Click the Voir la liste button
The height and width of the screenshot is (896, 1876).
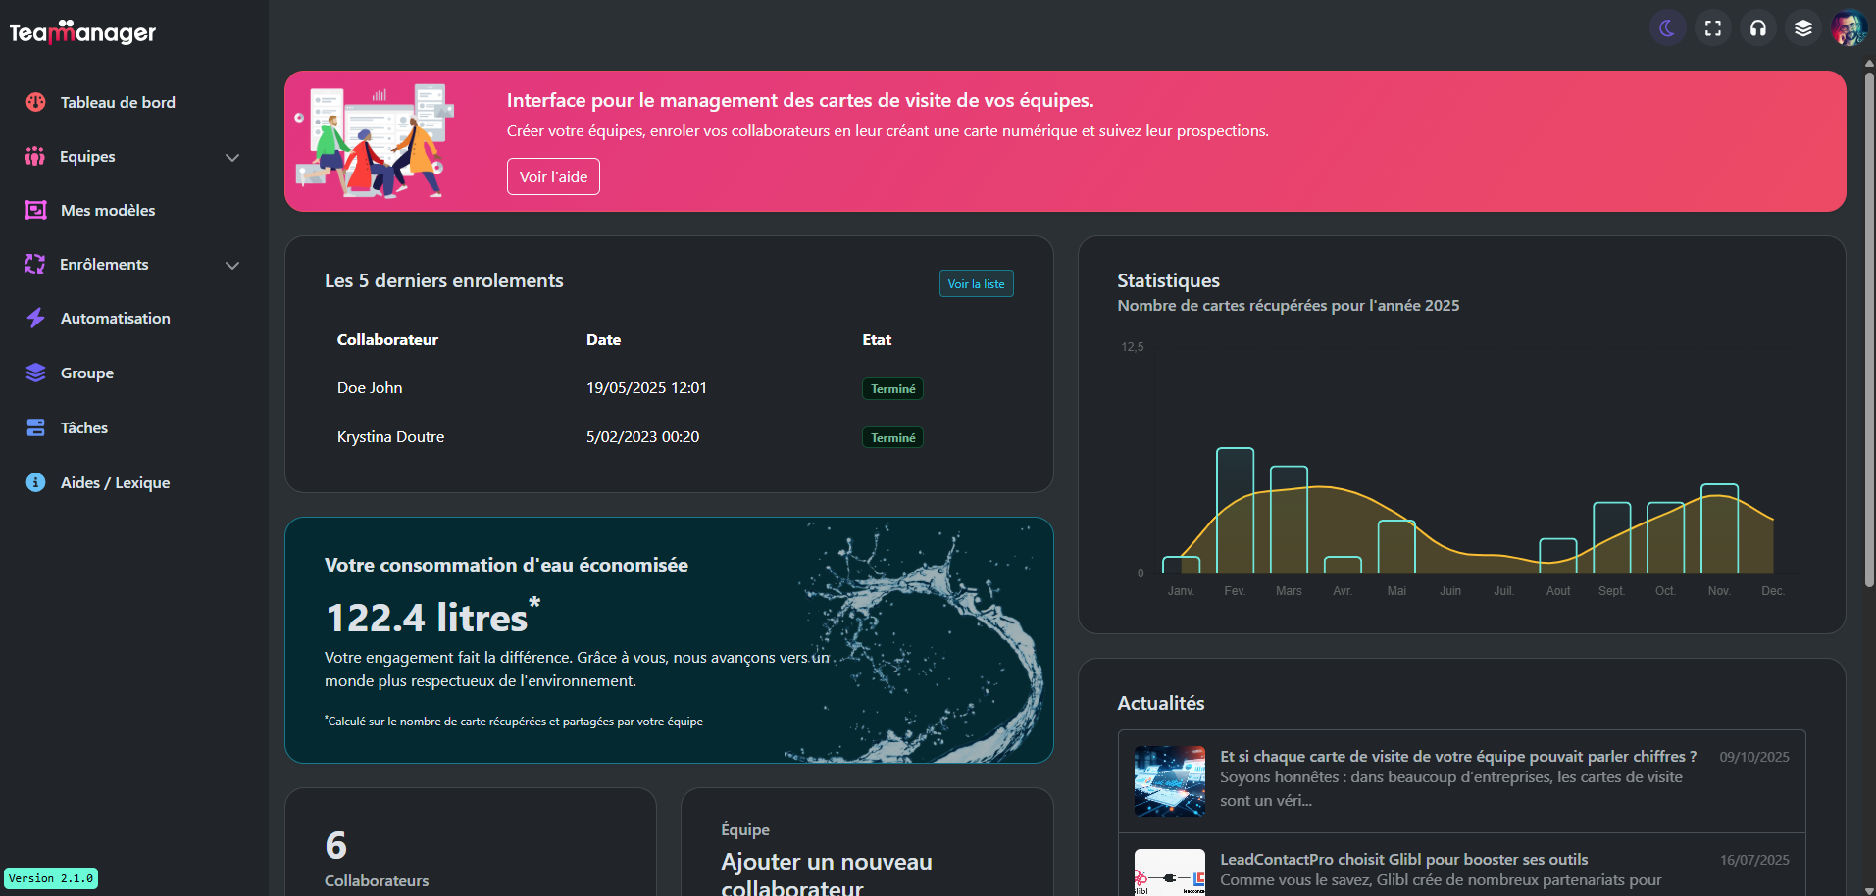976,283
